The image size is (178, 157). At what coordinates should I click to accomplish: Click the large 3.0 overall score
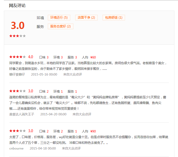point(18,25)
